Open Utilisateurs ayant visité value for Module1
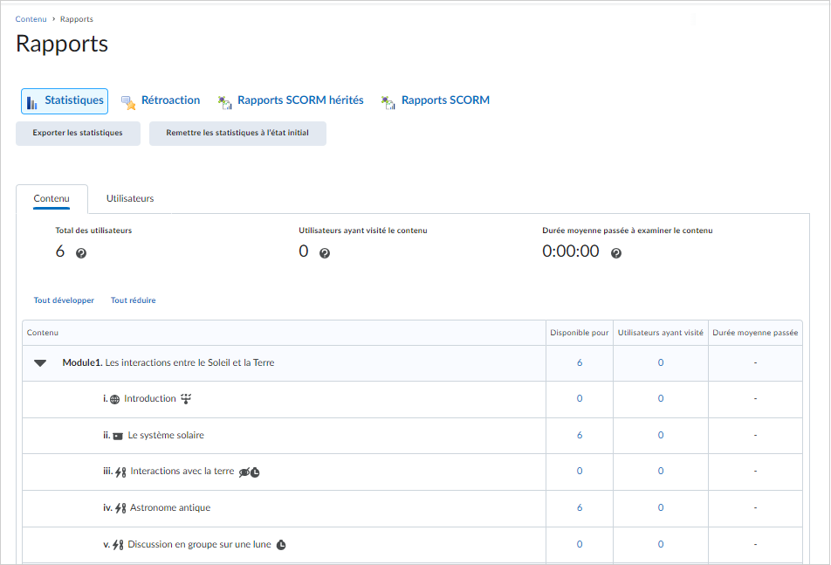The width and height of the screenshot is (831, 565). tap(661, 363)
